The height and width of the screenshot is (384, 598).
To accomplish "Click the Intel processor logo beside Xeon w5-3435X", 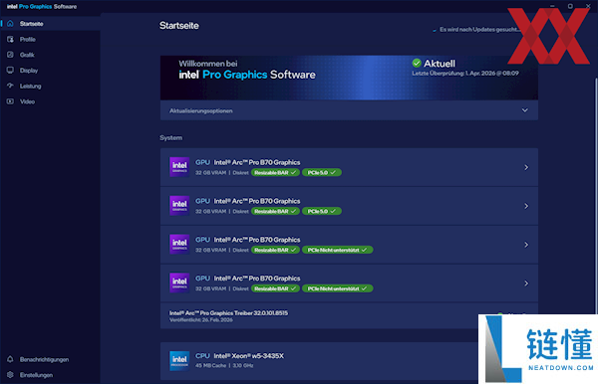I will point(179,361).
